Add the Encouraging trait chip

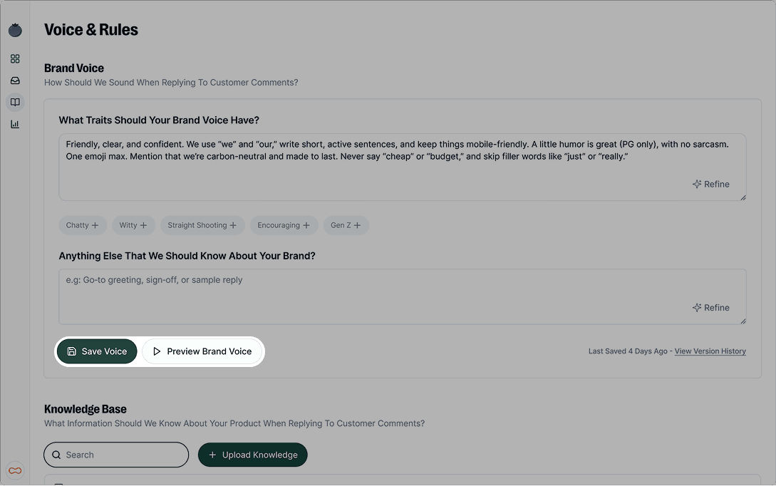click(284, 225)
